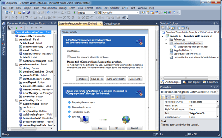Viewport: 222px width, 138px height.
Task: Expand the References folder node
Action: 166,39
